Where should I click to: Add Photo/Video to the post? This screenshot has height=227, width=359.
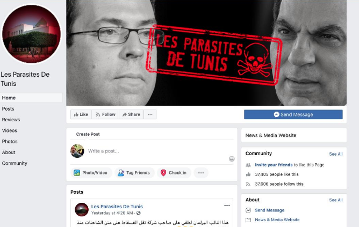91,173
